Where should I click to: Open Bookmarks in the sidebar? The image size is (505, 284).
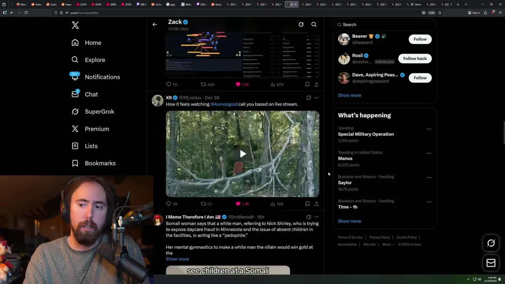[94, 163]
